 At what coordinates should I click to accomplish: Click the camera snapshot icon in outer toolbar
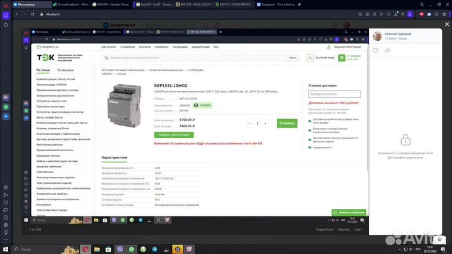[x=367, y=14]
